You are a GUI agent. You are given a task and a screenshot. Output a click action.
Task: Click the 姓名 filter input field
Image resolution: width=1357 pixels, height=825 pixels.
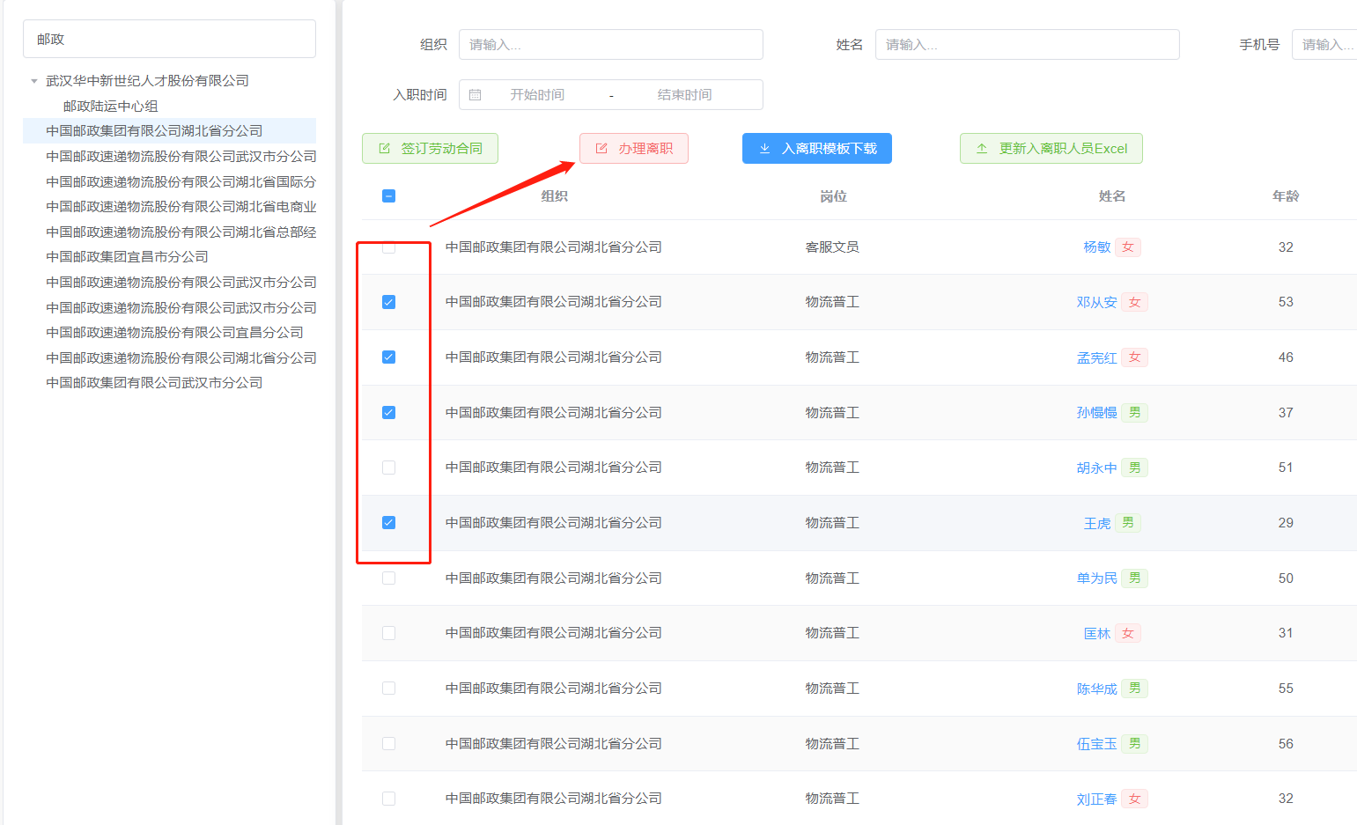click(1027, 45)
